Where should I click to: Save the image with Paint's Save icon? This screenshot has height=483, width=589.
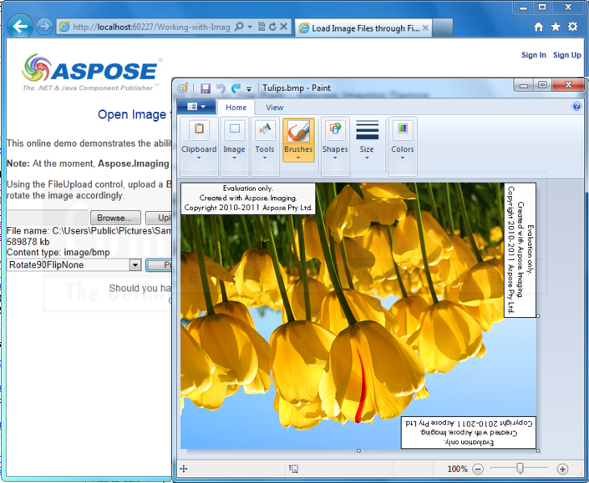pyautogui.click(x=205, y=88)
